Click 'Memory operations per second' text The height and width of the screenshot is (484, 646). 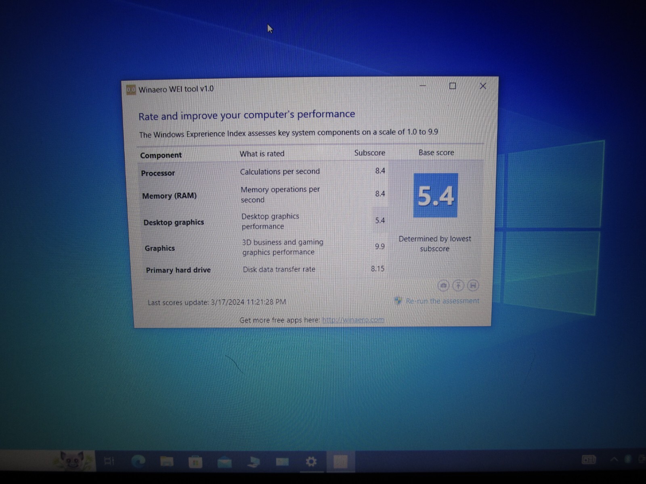pos(280,194)
